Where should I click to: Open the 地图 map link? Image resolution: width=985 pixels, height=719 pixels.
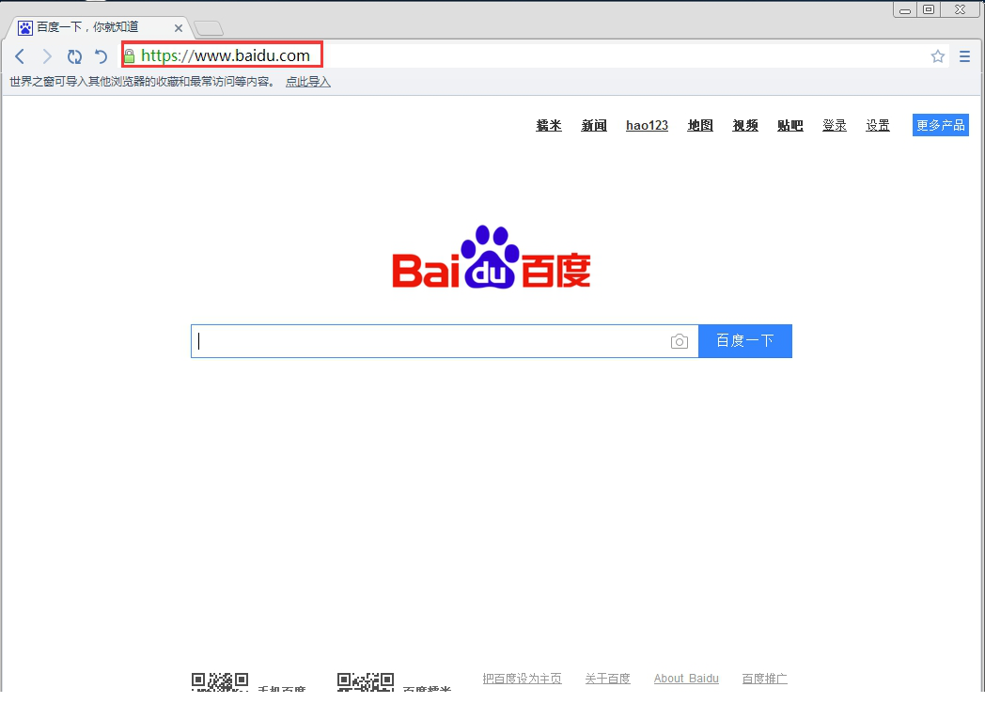(x=700, y=126)
